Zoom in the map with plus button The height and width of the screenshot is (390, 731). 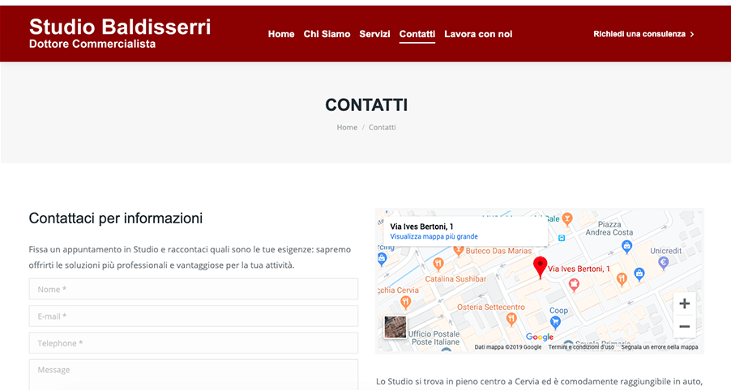click(x=684, y=304)
